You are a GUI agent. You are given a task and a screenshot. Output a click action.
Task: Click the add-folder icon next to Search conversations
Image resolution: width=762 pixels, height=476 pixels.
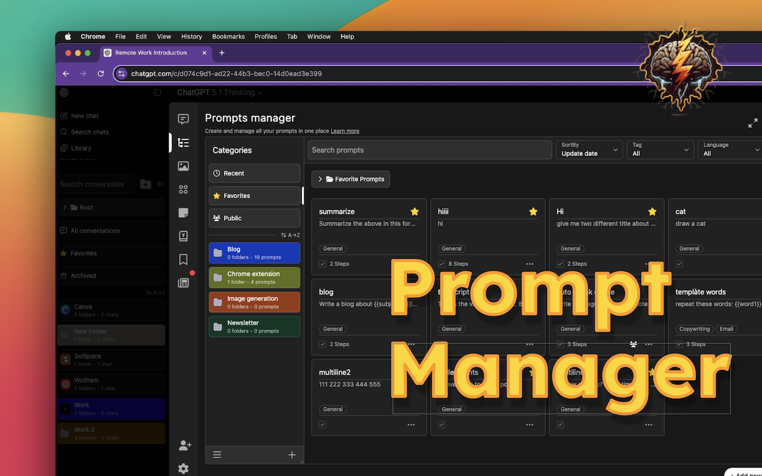pyautogui.click(x=145, y=184)
